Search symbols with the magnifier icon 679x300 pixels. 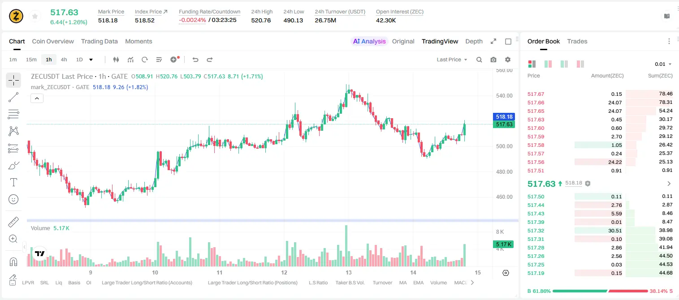(479, 60)
